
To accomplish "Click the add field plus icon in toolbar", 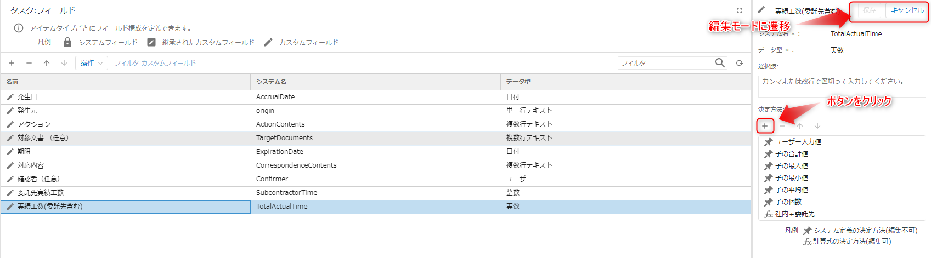I will (x=12, y=63).
